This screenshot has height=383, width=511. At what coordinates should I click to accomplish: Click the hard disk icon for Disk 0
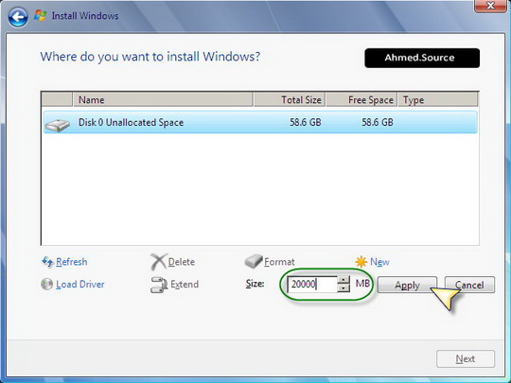(x=58, y=125)
